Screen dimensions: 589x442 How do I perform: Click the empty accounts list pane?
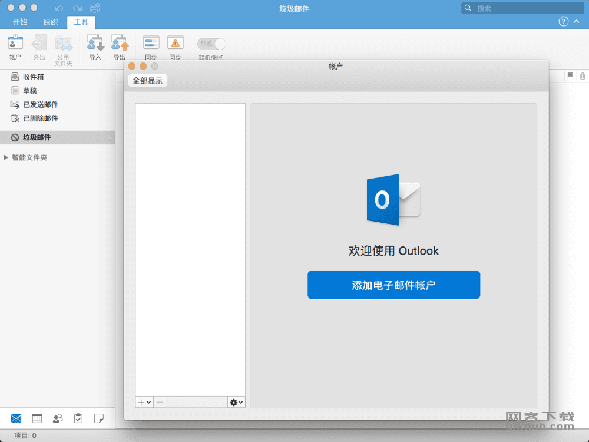[190, 250]
